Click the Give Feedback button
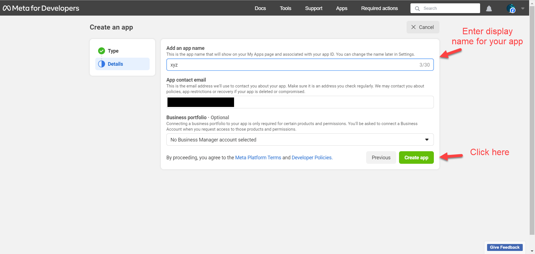 pyautogui.click(x=505, y=247)
